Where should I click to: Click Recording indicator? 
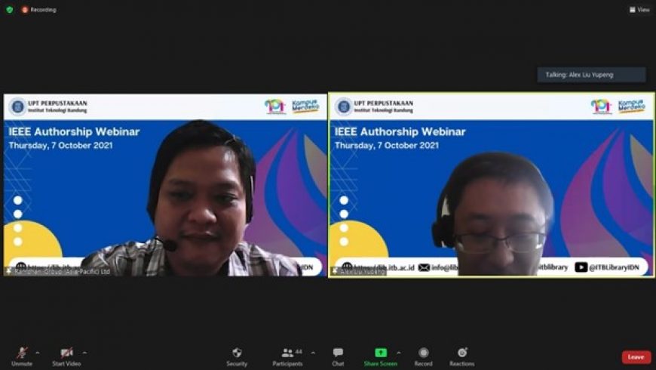(39, 10)
